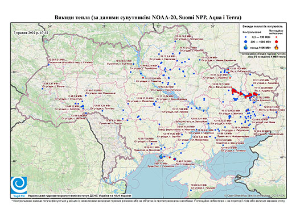Click the legend range label 200 — 1000 МВт
Viewport: 296px width, 209px height.
260,41
